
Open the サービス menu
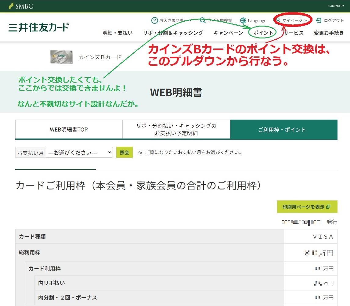tap(294, 33)
